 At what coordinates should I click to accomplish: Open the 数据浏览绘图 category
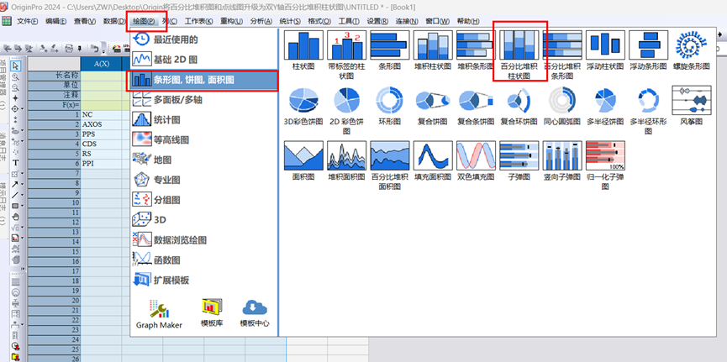(203, 240)
